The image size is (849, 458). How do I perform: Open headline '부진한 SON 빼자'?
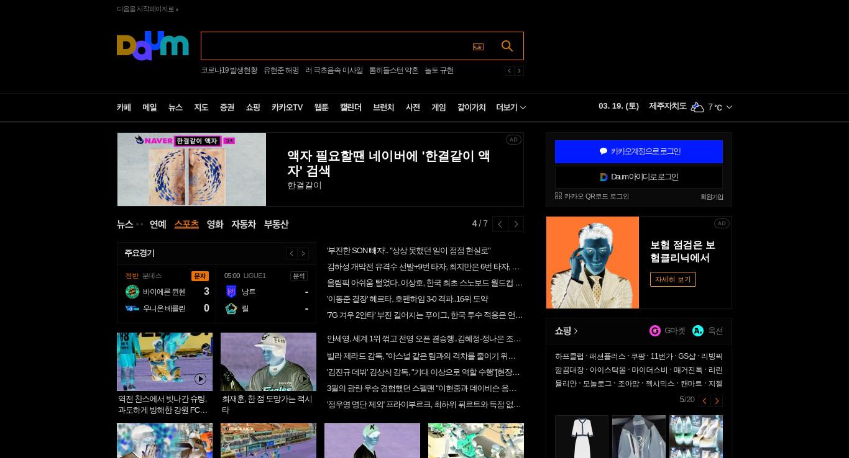tap(409, 251)
